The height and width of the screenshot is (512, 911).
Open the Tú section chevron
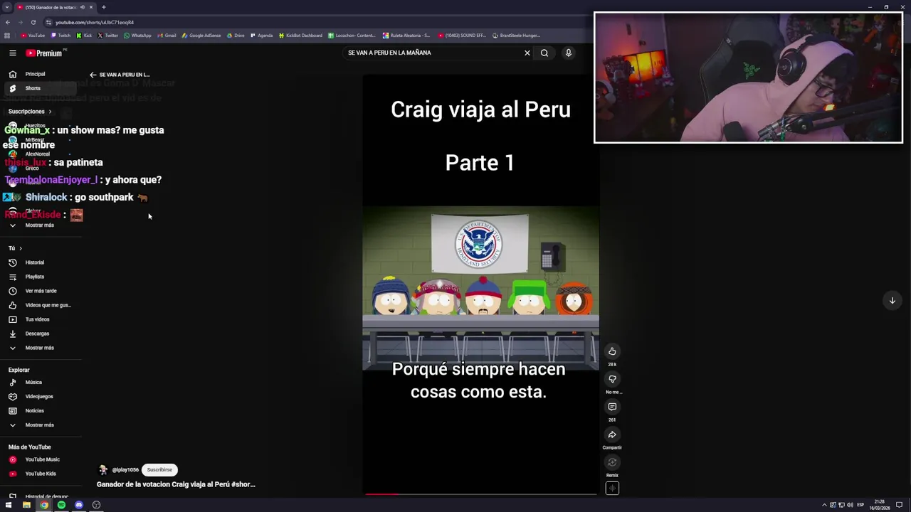pos(20,248)
